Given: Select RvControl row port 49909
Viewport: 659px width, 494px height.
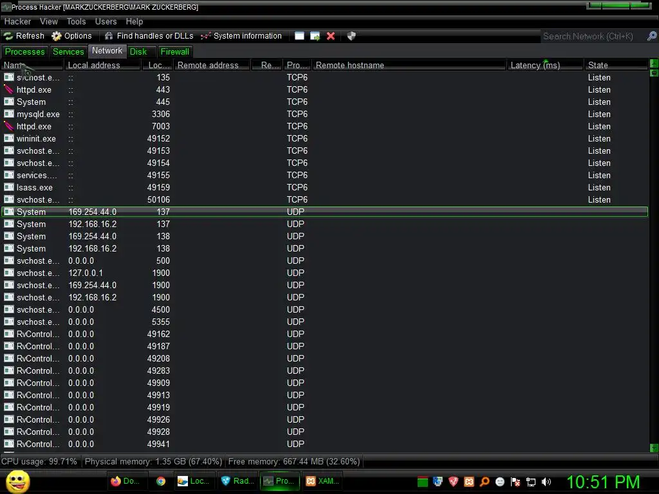Looking at the screenshot, I should 324,383.
